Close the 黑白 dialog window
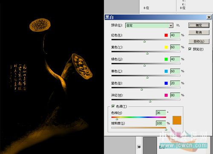 pyautogui.click(x=209, y=17)
